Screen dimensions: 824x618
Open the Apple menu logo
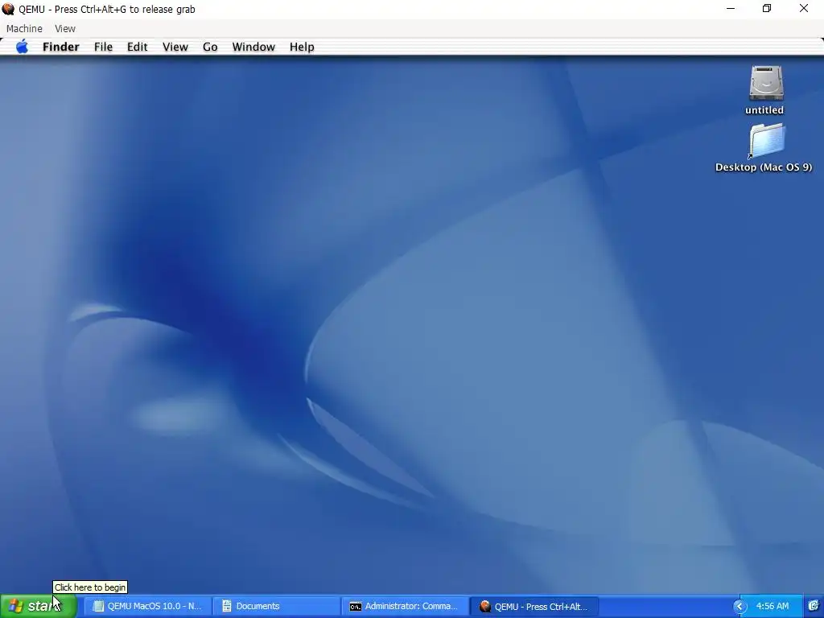point(22,47)
